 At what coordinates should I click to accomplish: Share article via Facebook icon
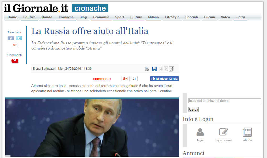[x=10, y=38]
